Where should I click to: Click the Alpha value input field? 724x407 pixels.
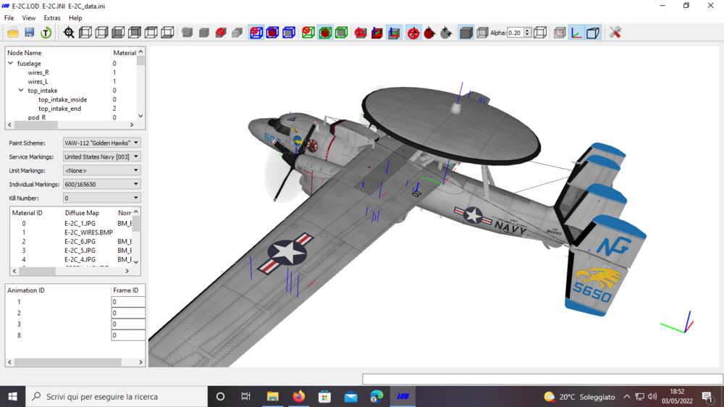(x=515, y=33)
